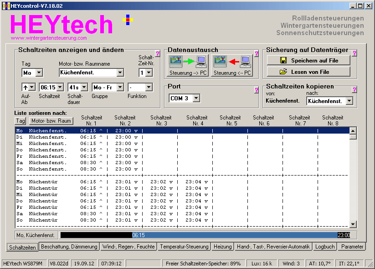Viewport: 375px width, 269px height.
Task: Select the So Küchenfenst. list row
Action: (x=182, y=169)
